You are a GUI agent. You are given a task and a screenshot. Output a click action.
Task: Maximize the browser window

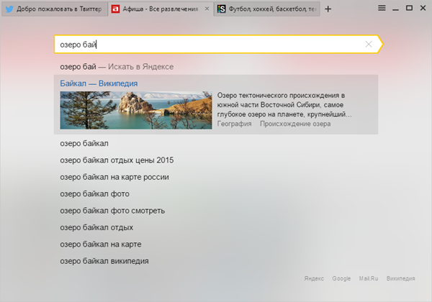click(410, 8)
